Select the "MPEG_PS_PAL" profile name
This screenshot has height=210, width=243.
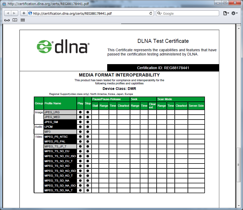[60, 141]
